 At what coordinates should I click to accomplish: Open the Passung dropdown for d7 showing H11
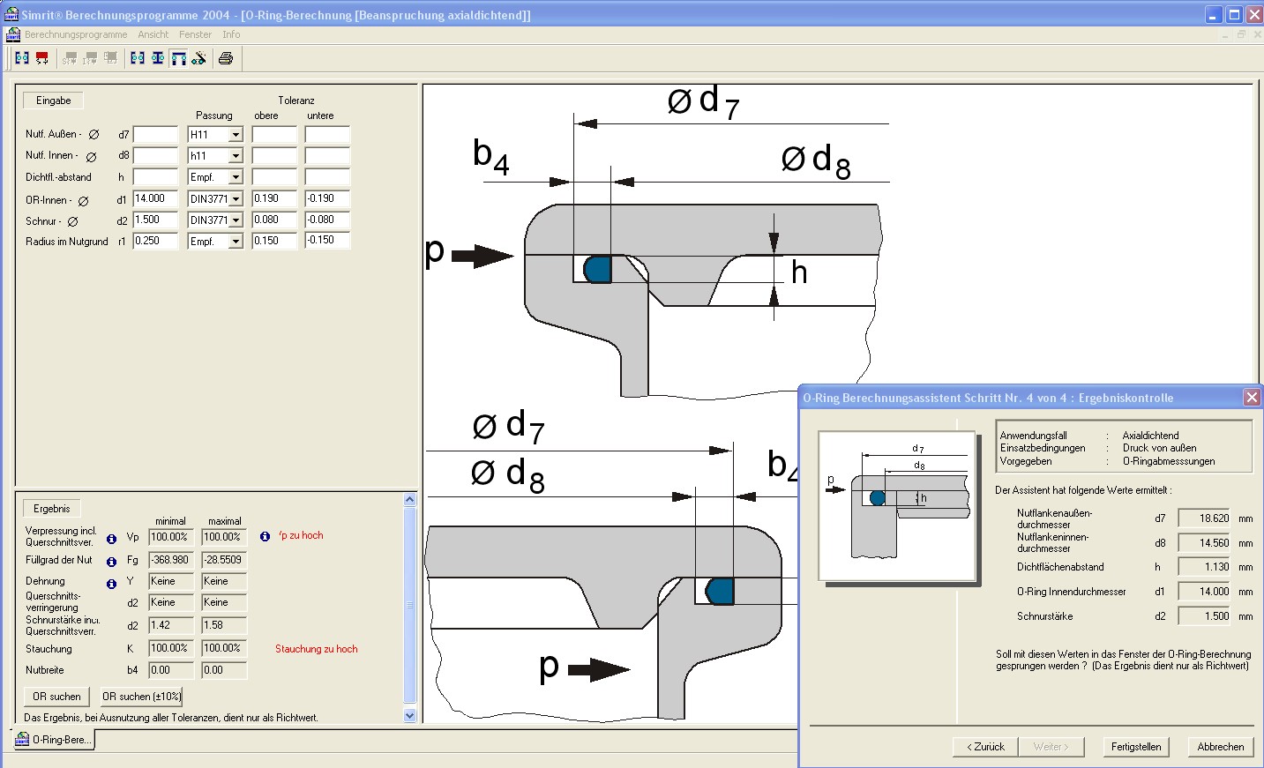click(236, 135)
